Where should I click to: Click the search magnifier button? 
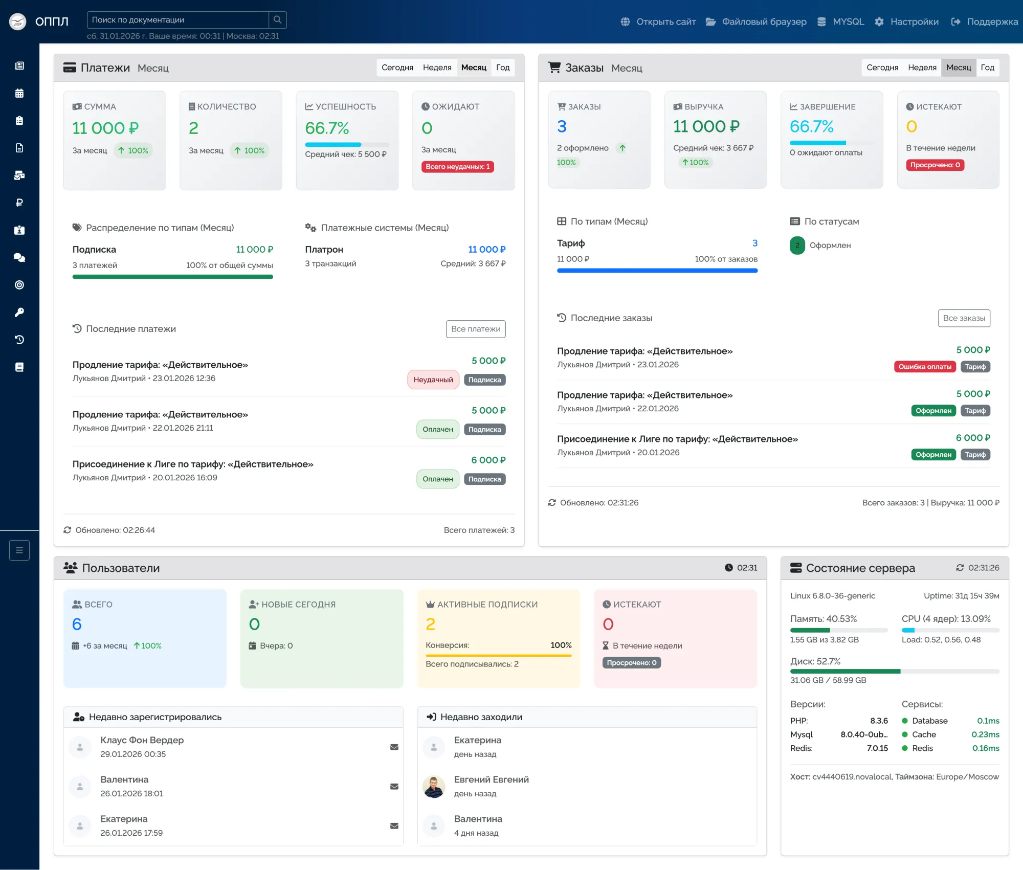(277, 19)
